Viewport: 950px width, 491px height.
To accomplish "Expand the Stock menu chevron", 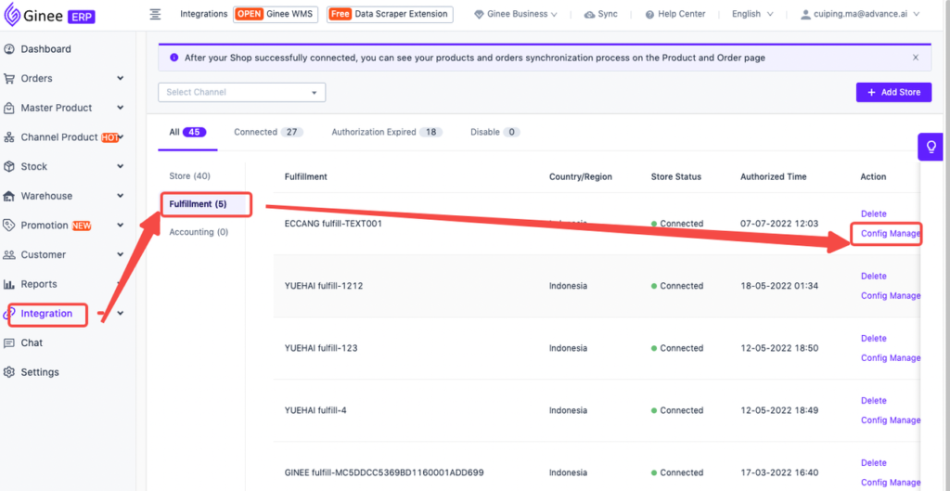I will pyautogui.click(x=121, y=166).
